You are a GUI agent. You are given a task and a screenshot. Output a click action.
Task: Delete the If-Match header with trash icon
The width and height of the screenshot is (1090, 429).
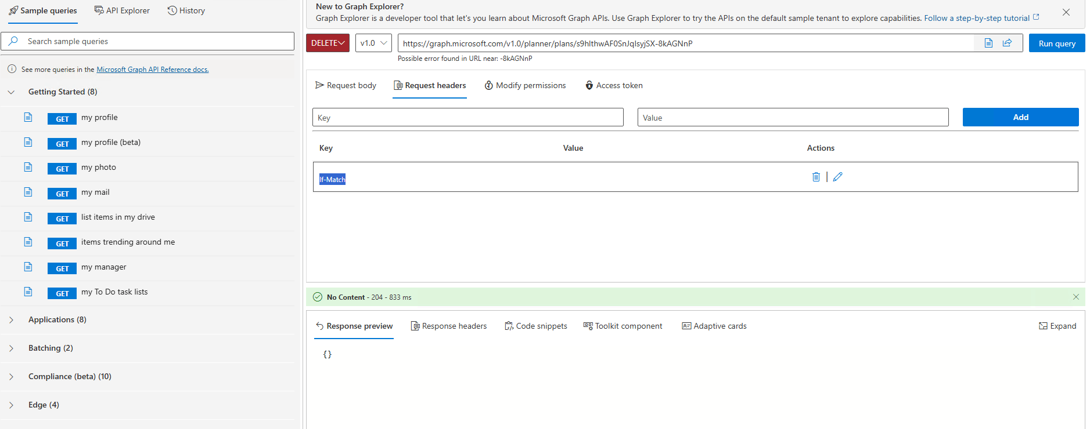point(816,177)
